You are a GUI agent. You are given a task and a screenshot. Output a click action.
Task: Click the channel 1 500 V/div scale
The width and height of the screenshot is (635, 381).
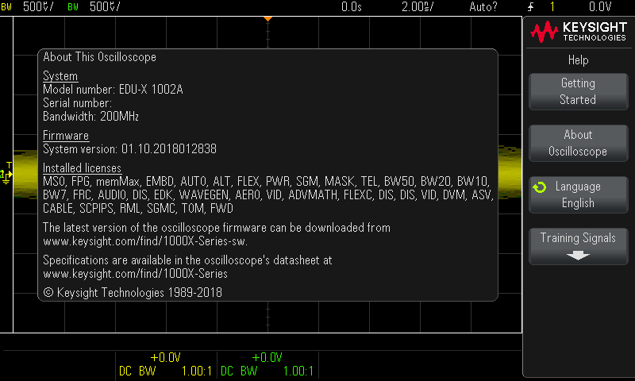click(x=38, y=7)
